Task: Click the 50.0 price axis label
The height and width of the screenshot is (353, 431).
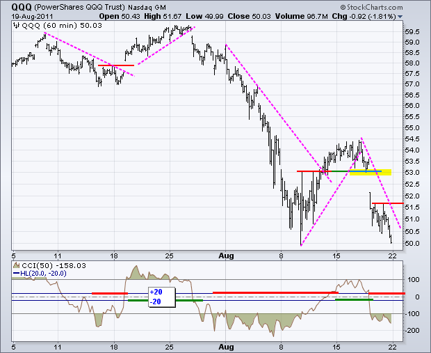Action: (412, 244)
